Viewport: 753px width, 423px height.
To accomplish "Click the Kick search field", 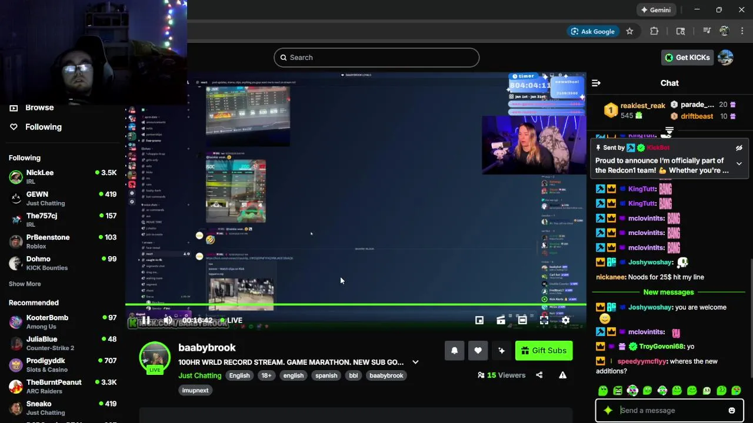I will [x=376, y=58].
